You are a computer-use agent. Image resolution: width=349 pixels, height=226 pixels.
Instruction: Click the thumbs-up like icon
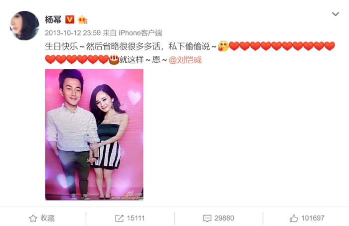click(294, 218)
